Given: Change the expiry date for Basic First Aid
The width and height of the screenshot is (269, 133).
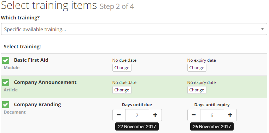Looking at the screenshot, I should [x=197, y=68].
